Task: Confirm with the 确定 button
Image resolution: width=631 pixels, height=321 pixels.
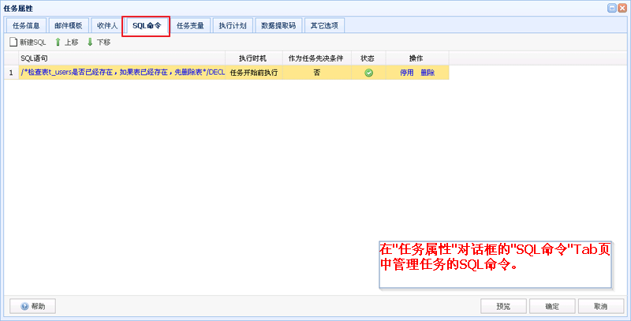Action: click(x=552, y=306)
